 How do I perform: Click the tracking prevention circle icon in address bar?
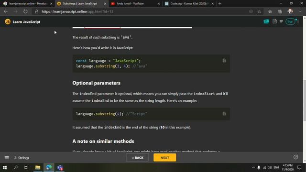251,11
